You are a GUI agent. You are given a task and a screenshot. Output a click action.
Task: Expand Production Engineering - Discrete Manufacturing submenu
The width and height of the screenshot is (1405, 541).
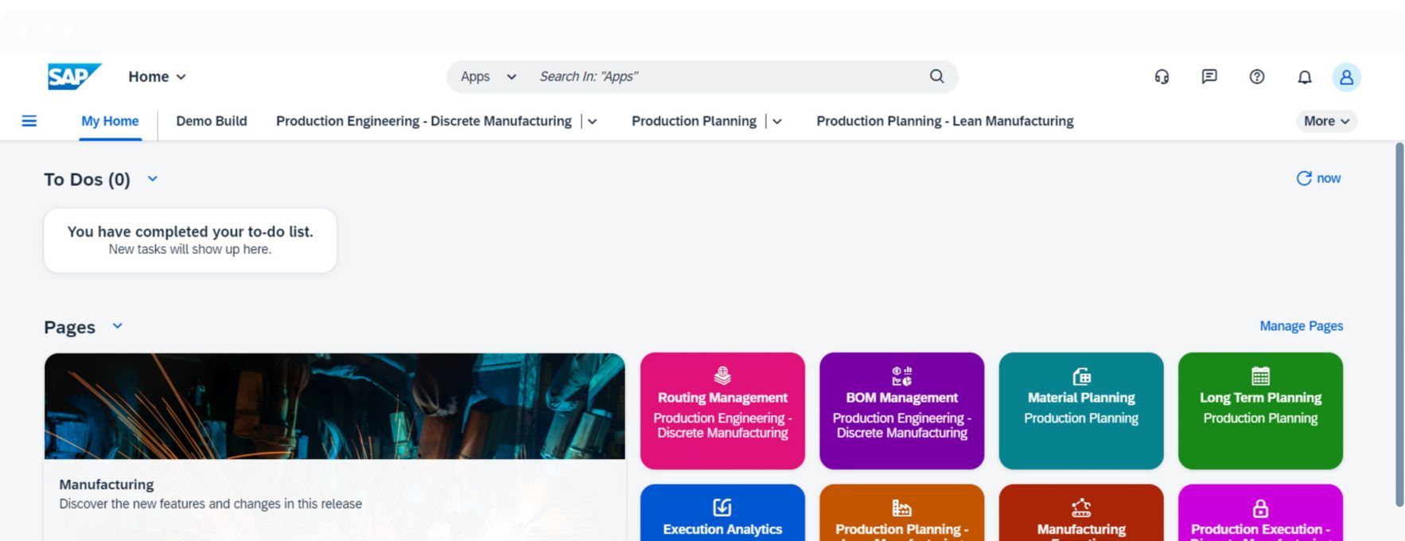[592, 122]
